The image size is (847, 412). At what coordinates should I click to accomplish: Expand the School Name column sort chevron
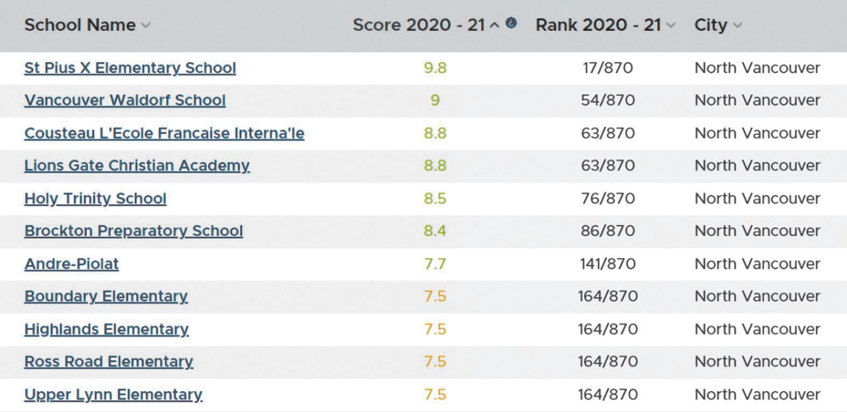point(145,25)
